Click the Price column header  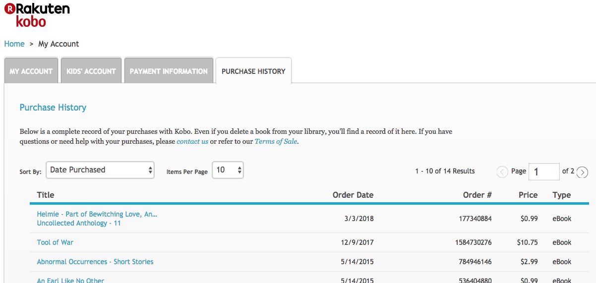pyautogui.click(x=528, y=195)
